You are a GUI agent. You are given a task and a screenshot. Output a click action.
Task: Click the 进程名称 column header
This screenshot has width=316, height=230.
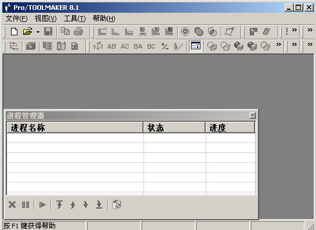pyautogui.click(x=75, y=127)
